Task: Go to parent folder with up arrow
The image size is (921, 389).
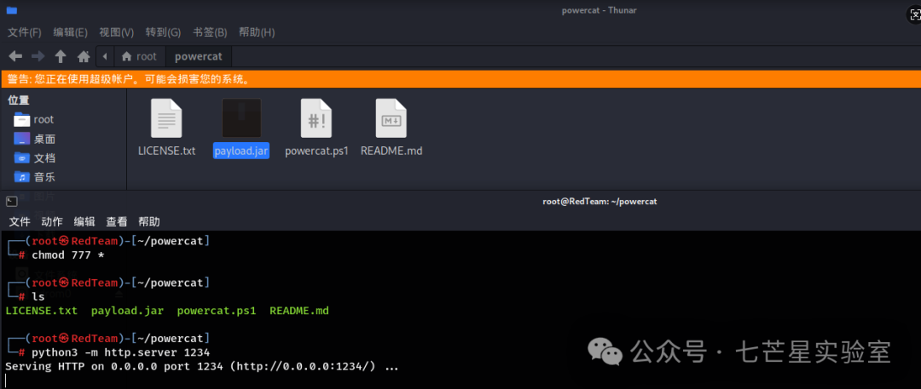Action: coord(61,56)
